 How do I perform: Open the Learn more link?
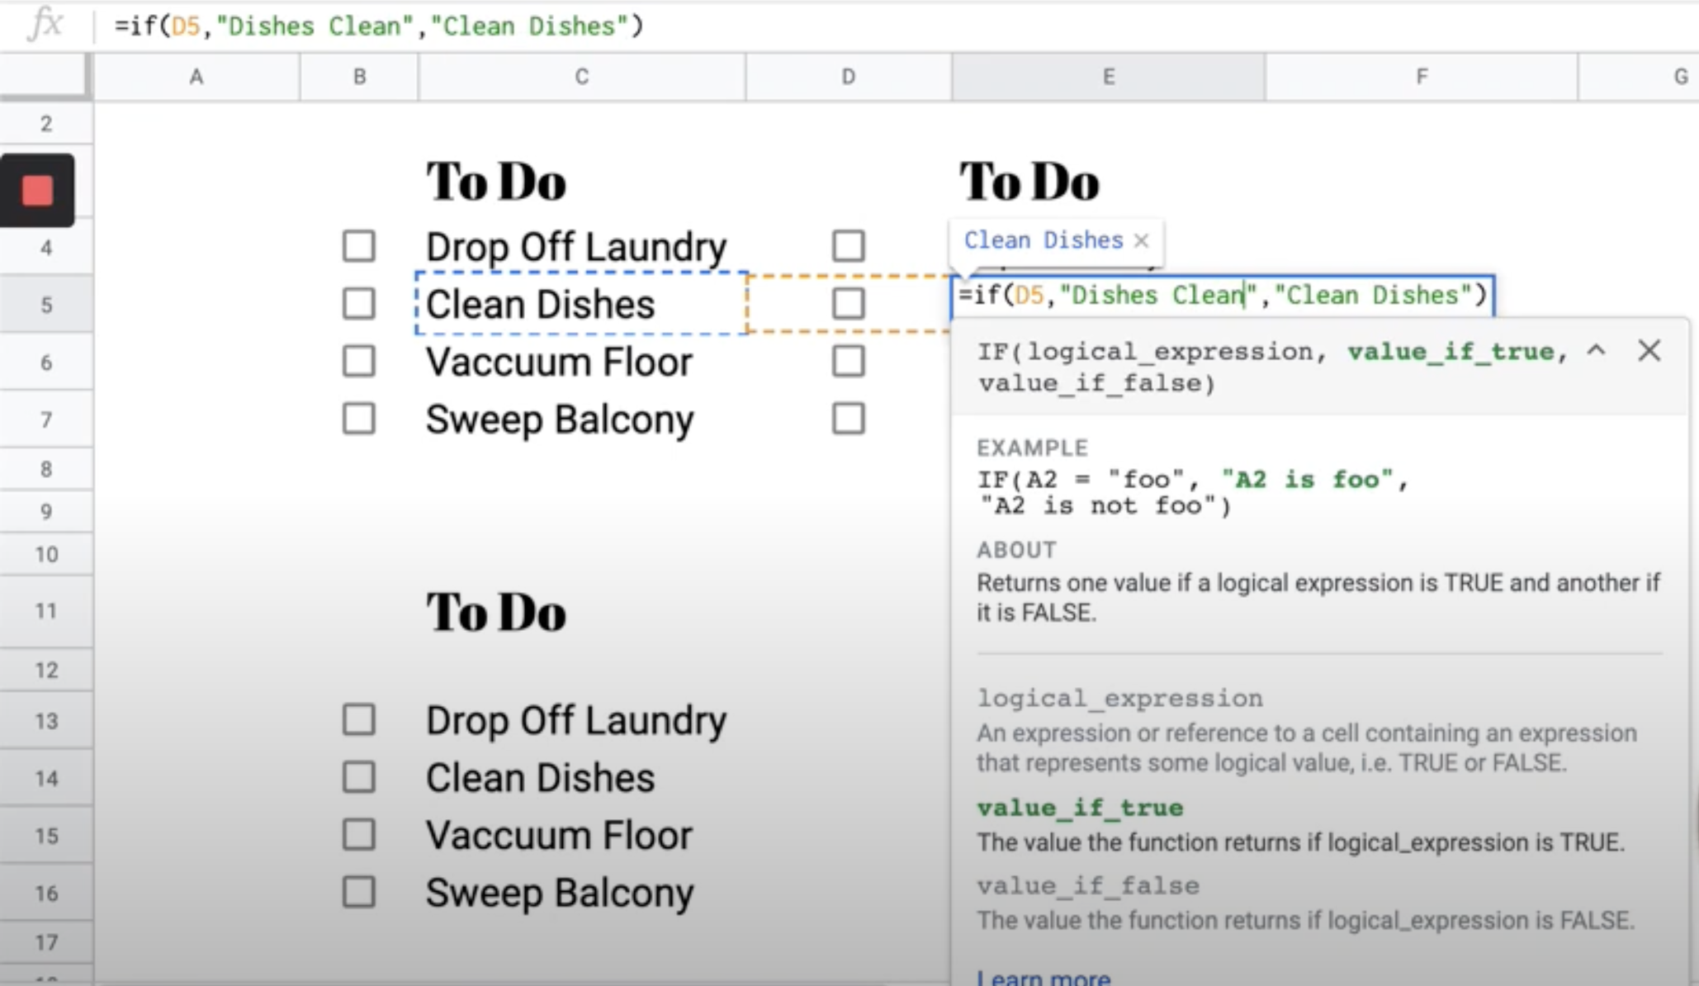point(1043,978)
